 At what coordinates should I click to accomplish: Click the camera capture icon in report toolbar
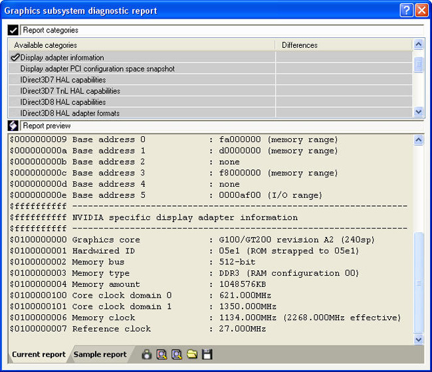147,354
